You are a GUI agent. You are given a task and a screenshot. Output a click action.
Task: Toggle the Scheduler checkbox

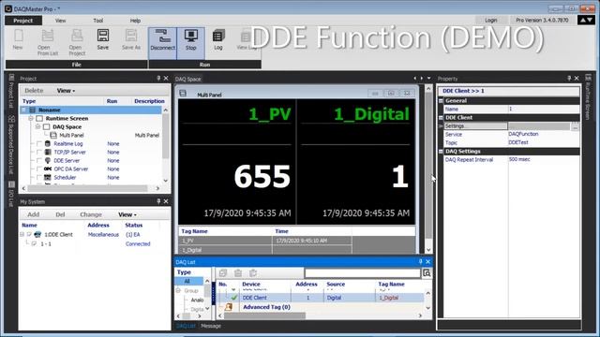(x=39, y=177)
